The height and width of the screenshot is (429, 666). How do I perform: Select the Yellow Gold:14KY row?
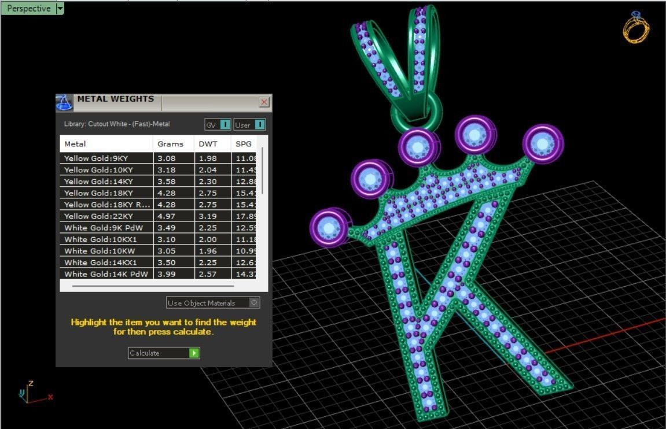[x=158, y=181]
